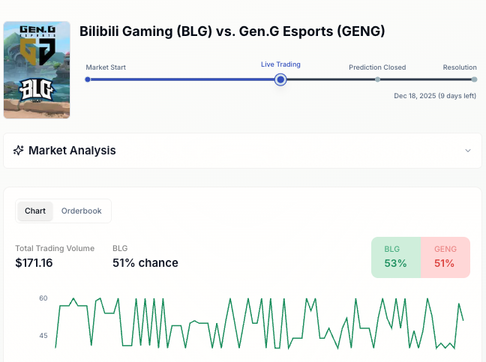Click the Live Trading label
The height and width of the screenshot is (362, 486).
coord(280,64)
